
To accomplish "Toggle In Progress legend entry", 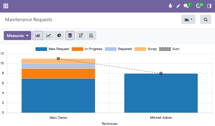I will [87, 49].
